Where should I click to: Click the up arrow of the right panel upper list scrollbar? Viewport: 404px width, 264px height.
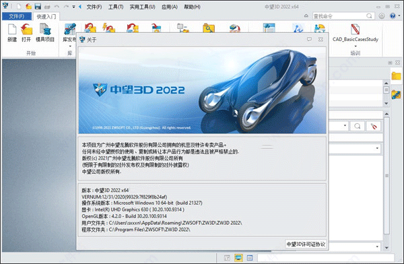coord(386,83)
